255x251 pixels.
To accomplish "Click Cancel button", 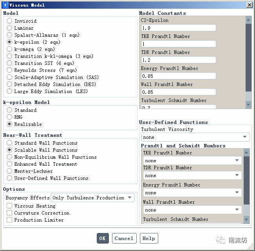I will click(x=124, y=238).
